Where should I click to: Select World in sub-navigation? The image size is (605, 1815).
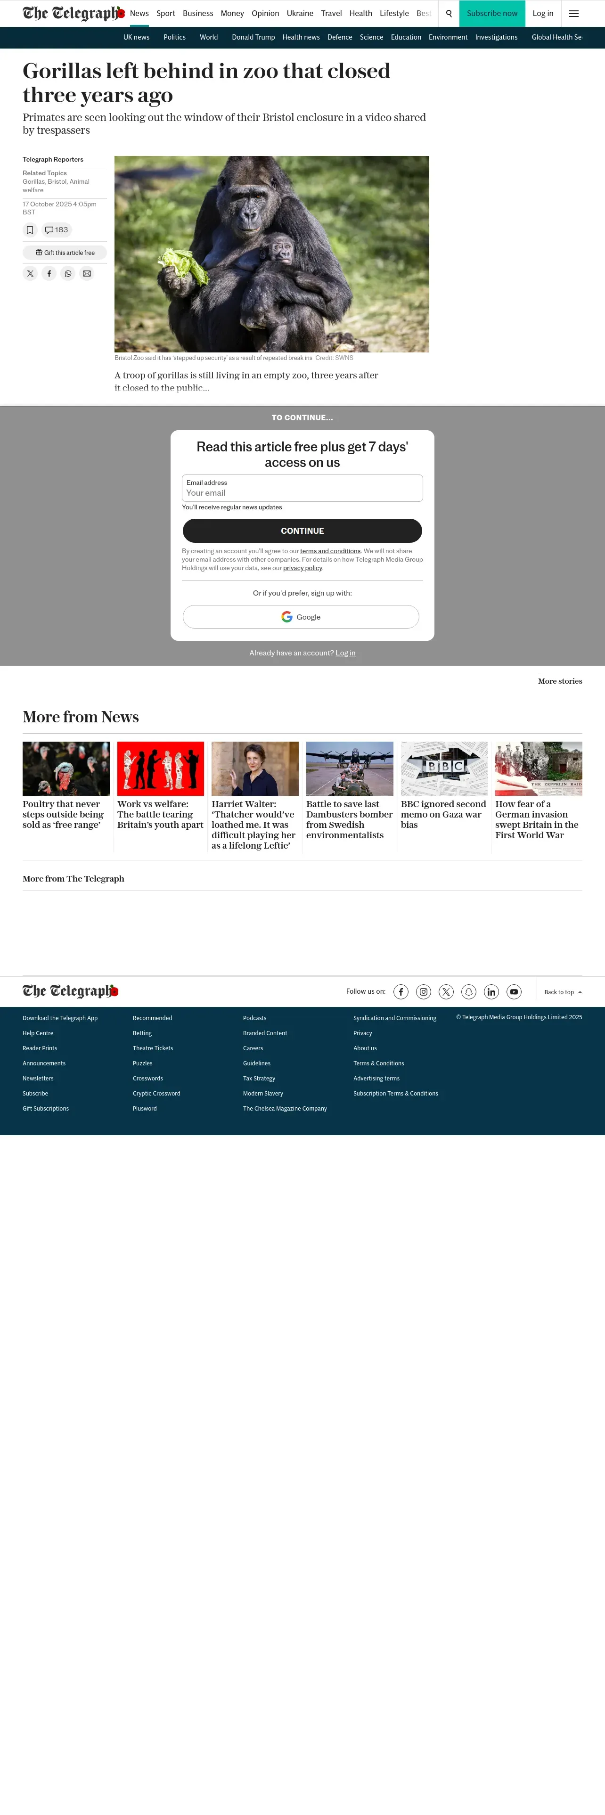208,37
